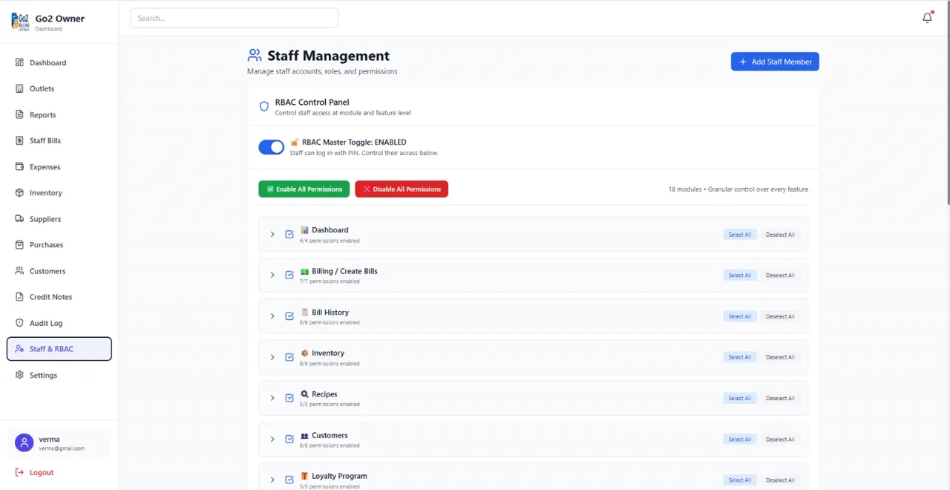Click Enable All Permissions button
Screen dimensions: 950x490
point(304,189)
